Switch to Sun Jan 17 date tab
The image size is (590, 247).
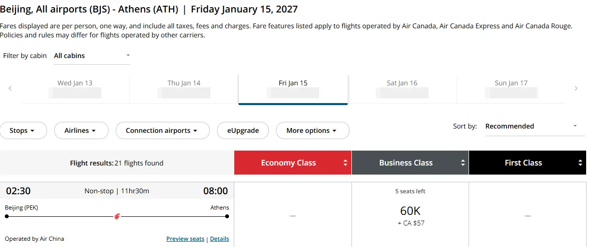point(511,88)
